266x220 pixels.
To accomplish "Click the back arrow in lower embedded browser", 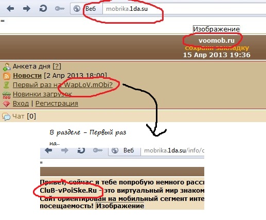I will pyautogui.click(x=48, y=150).
